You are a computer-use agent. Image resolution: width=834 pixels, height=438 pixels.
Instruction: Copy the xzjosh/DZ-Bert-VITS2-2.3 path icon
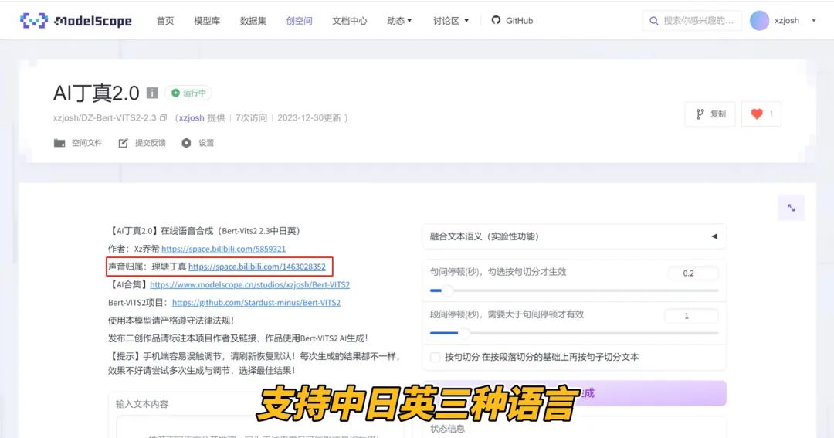coord(163,118)
